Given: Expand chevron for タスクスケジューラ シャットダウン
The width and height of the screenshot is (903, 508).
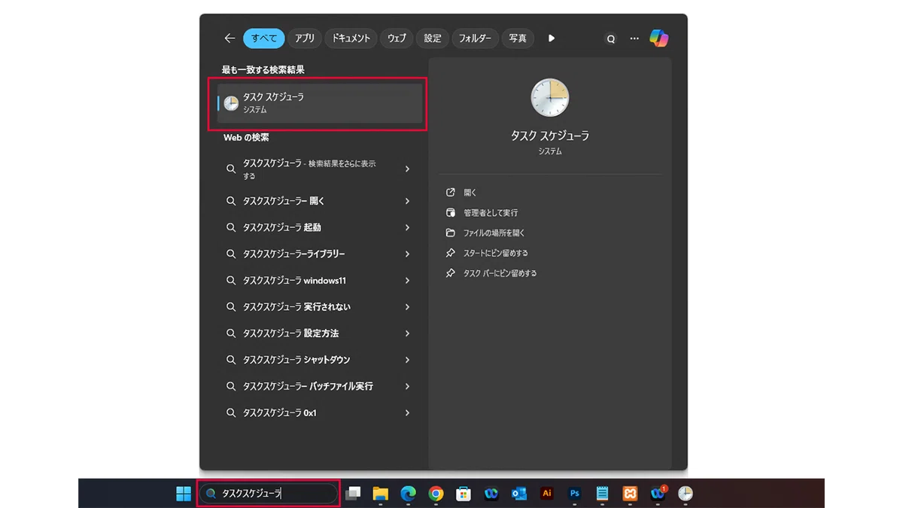Looking at the screenshot, I should click(407, 360).
